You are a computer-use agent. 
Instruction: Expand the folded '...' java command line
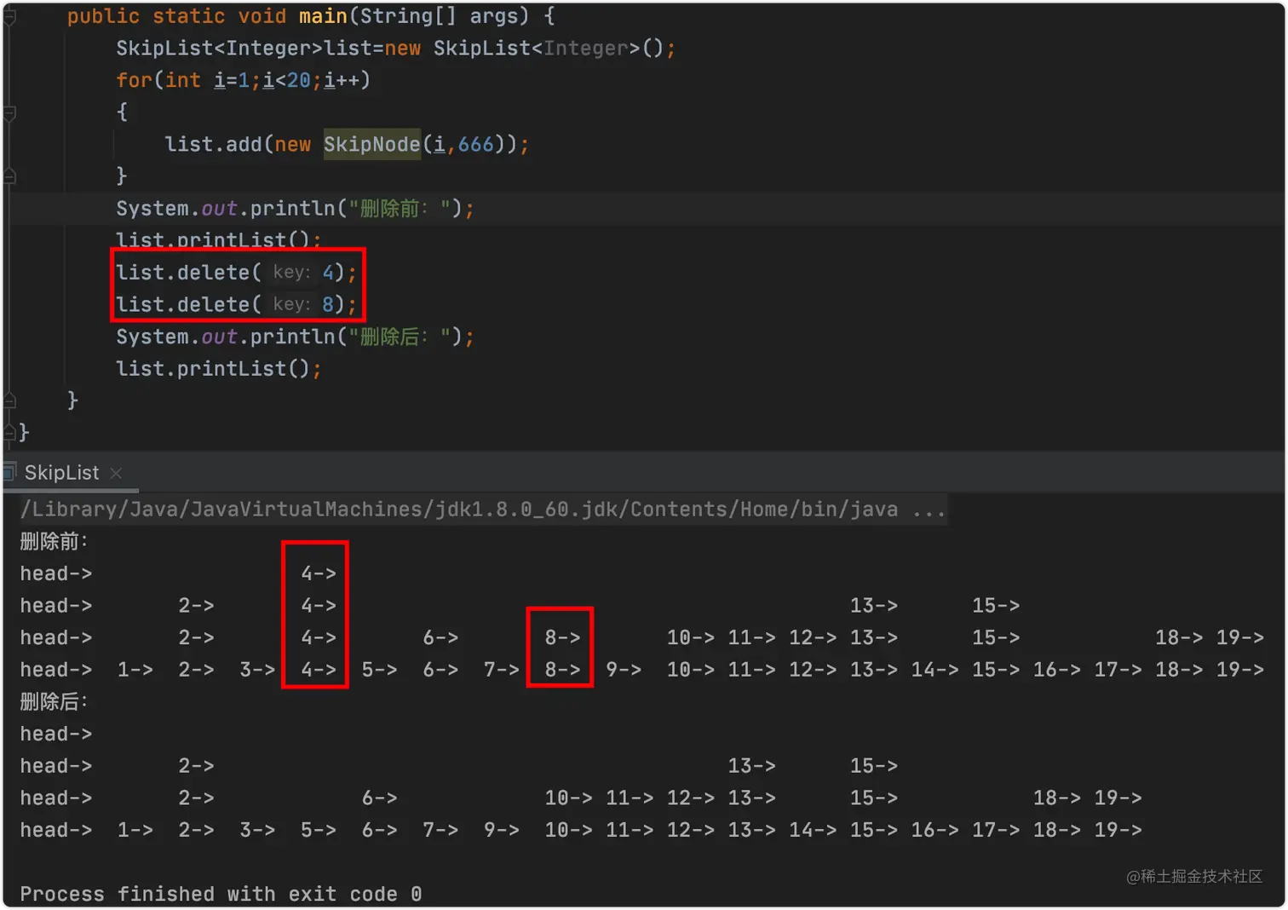tap(929, 510)
